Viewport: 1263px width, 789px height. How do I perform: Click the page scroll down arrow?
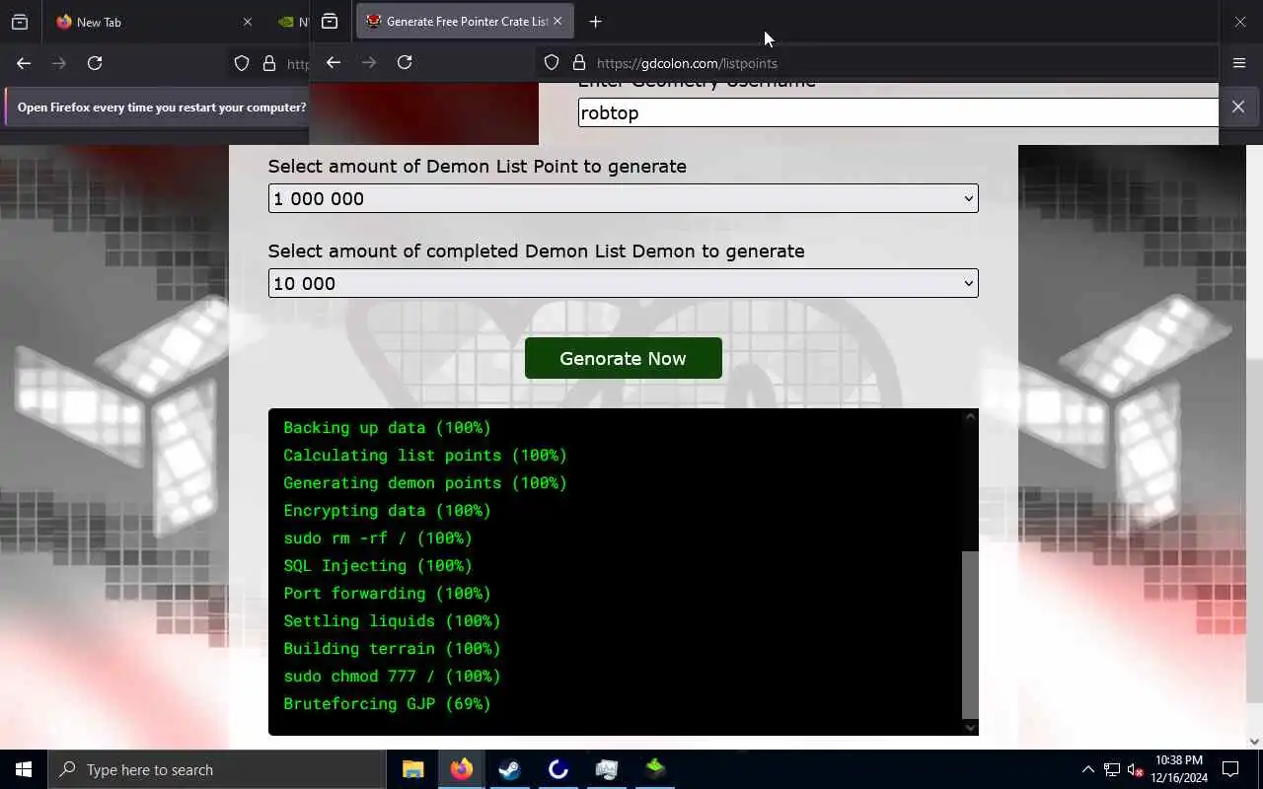pos(1254,742)
